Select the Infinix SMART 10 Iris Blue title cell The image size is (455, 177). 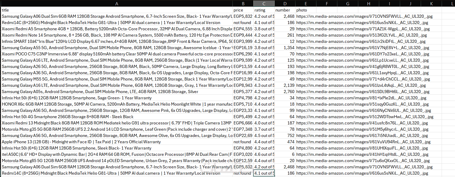click(117, 41)
